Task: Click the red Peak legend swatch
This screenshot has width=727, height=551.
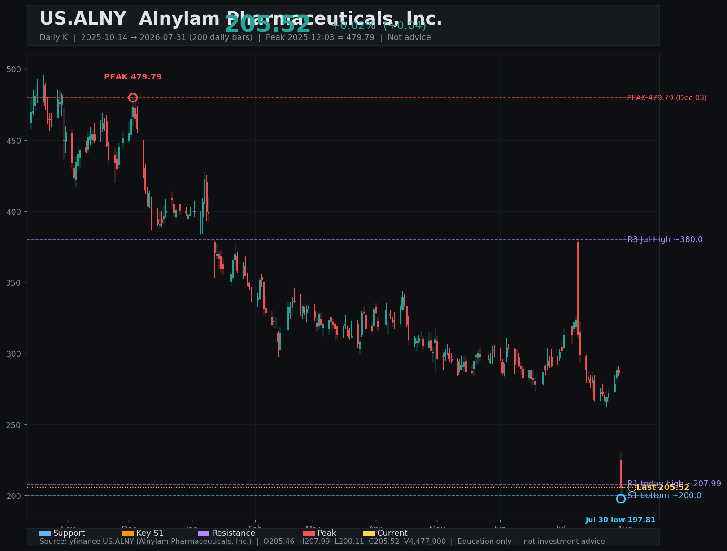Action: [x=309, y=533]
